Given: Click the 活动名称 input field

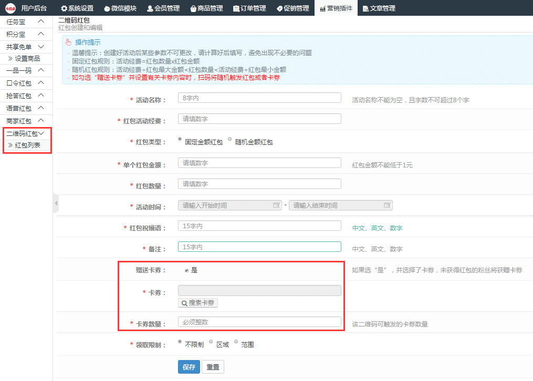Looking at the screenshot, I should click(259, 98).
